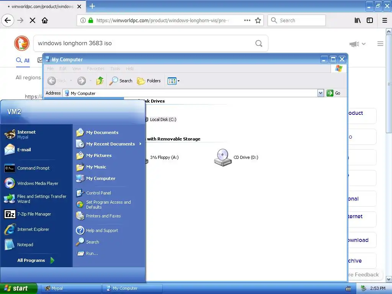Open a new browser tab
392x294 pixels.
coord(92,6)
